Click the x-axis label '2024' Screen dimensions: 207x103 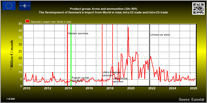[173, 88]
